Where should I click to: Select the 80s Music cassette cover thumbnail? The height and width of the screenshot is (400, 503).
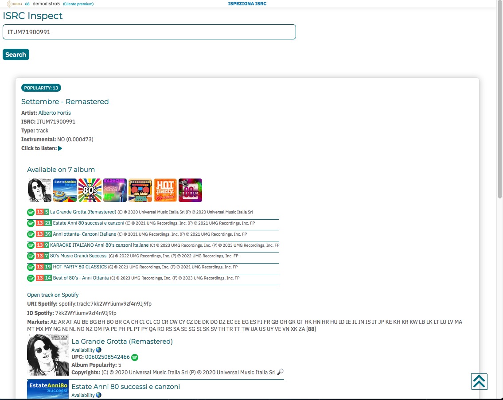140,190
